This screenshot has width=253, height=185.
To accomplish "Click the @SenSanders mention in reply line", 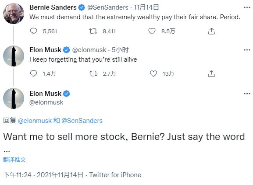I will (x=82, y=121).
